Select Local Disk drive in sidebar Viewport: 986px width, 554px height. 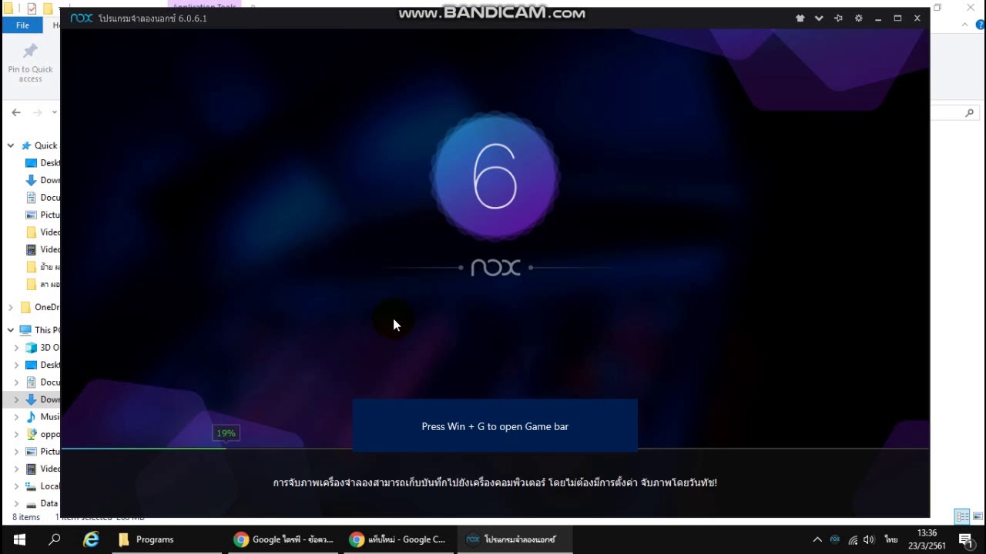pyautogui.click(x=42, y=486)
